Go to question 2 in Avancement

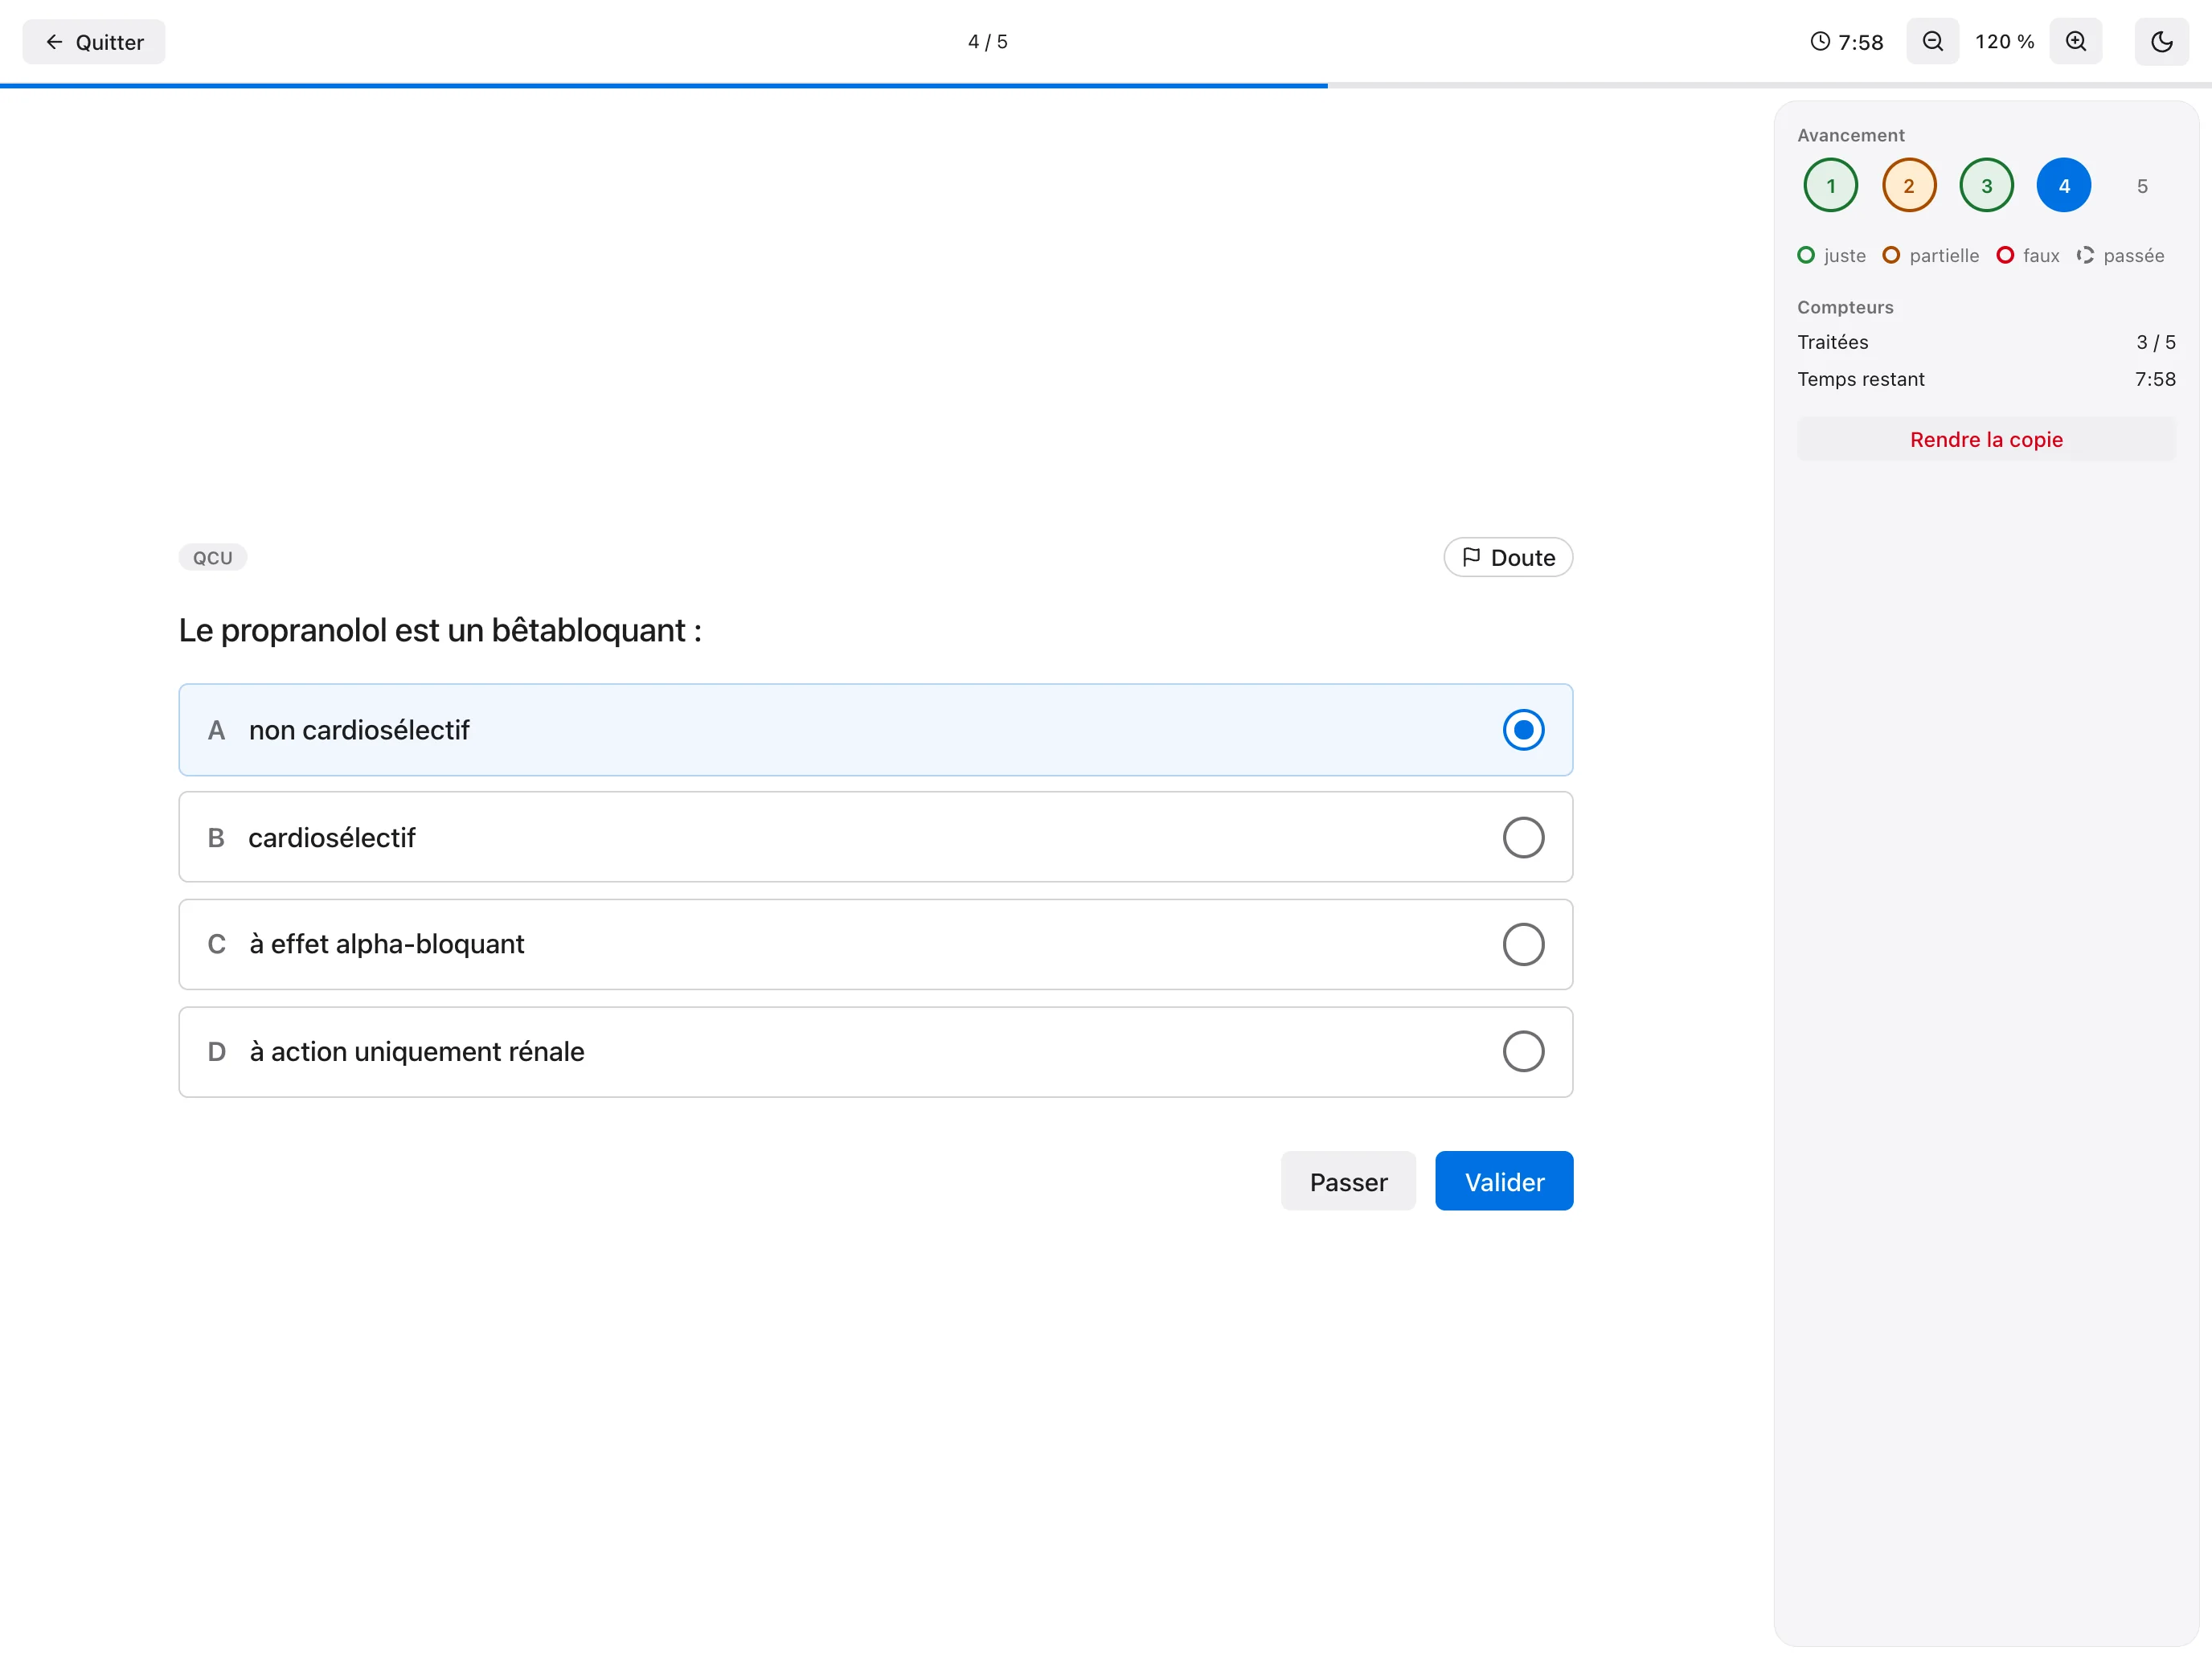click(1908, 185)
